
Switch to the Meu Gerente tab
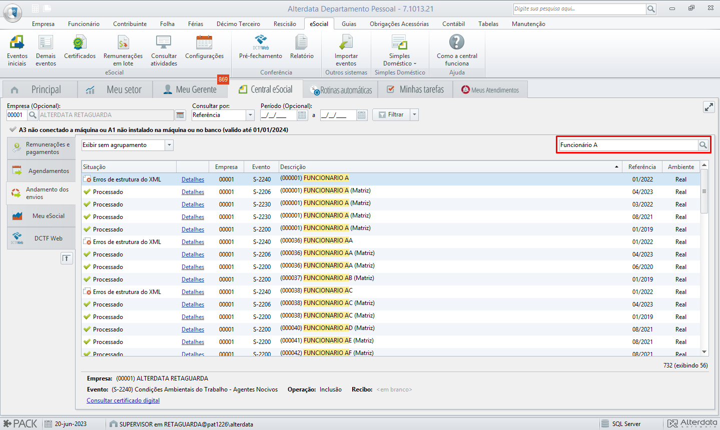point(191,89)
